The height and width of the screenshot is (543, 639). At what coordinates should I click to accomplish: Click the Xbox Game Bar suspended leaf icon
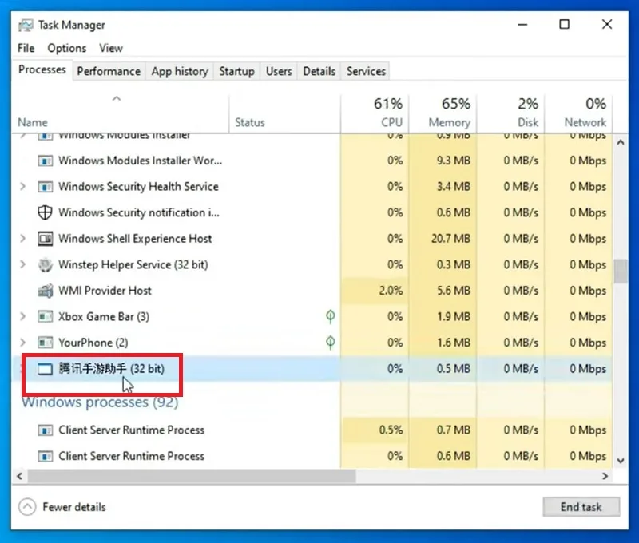pyautogui.click(x=331, y=316)
